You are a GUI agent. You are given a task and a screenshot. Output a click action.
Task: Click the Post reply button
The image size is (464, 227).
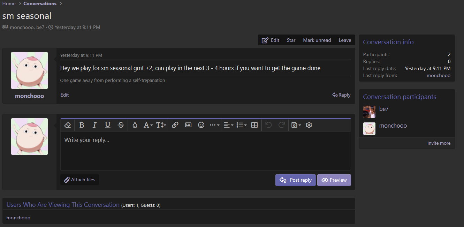pos(295,180)
